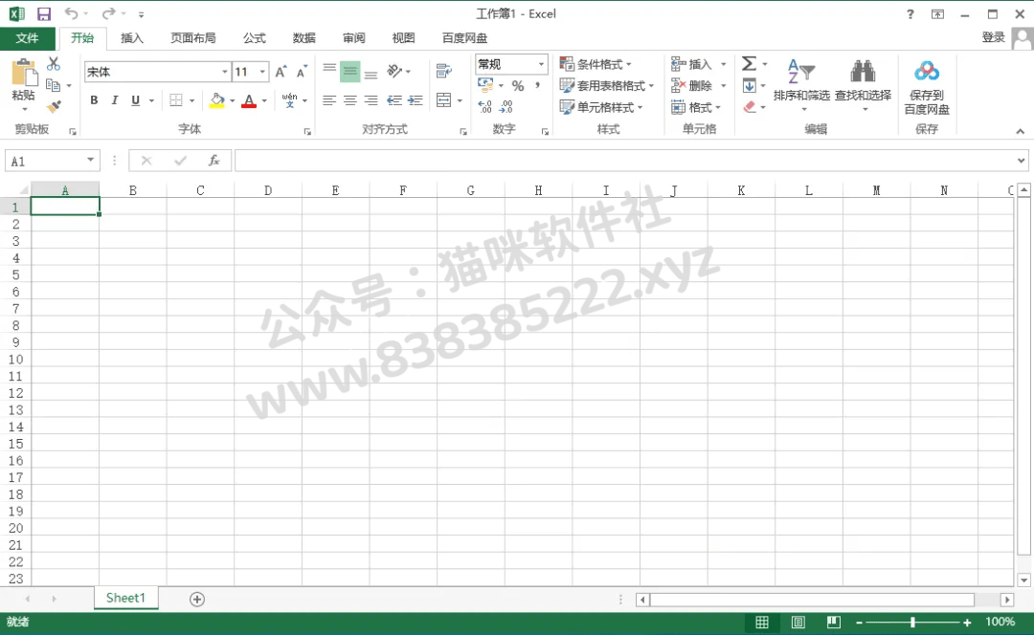Click the Save icon in quick access toolbar
Screen dimensions: 1034x635
(43, 13)
